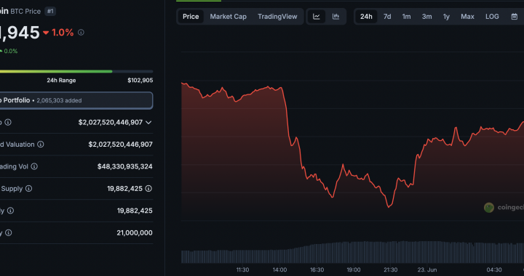Click info icon next to Valuation label

coord(41,145)
